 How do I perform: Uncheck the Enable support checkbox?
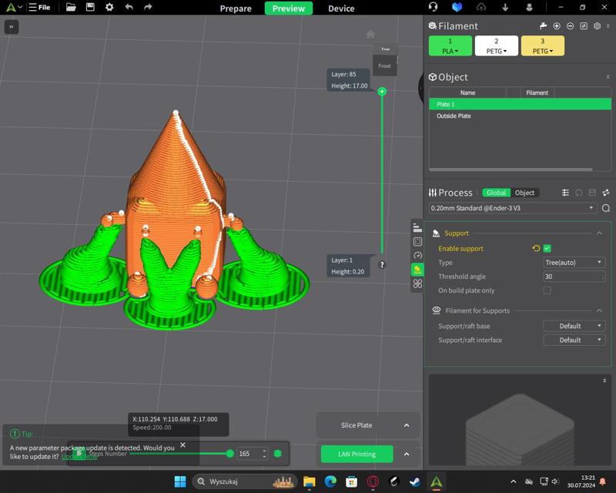(547, 249)
